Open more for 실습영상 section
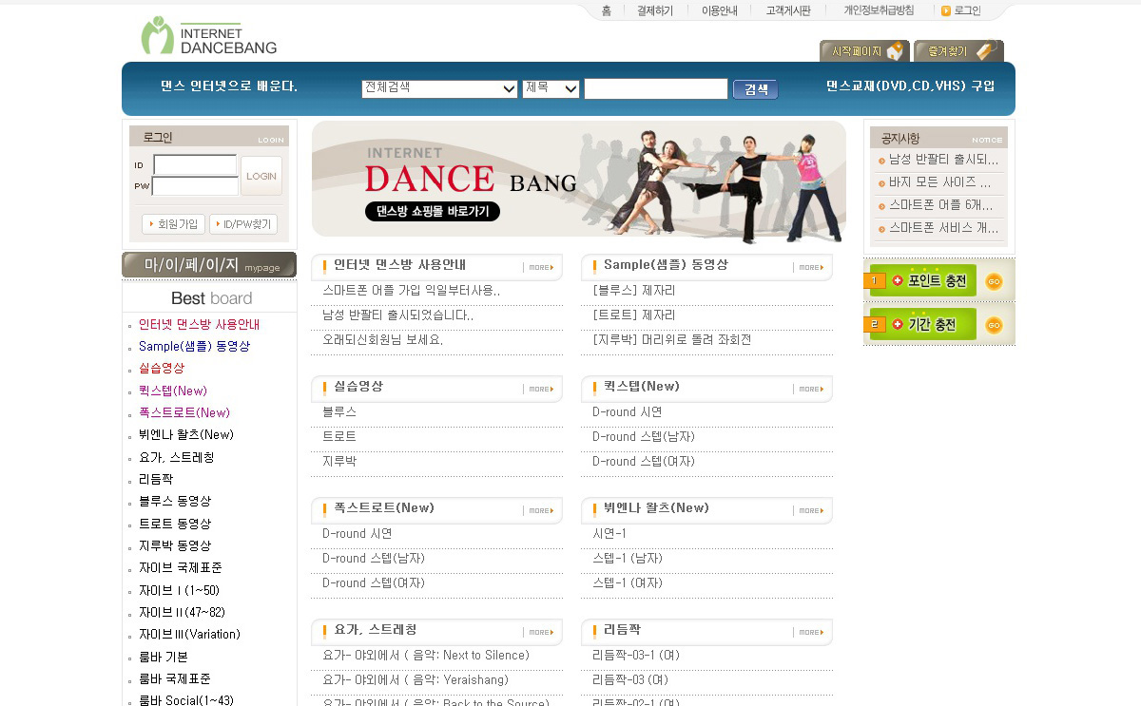 click(x=540, y=389)
